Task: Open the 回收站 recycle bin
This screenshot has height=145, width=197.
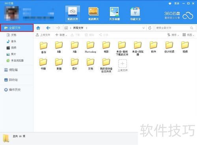Action: pos(11,80)
